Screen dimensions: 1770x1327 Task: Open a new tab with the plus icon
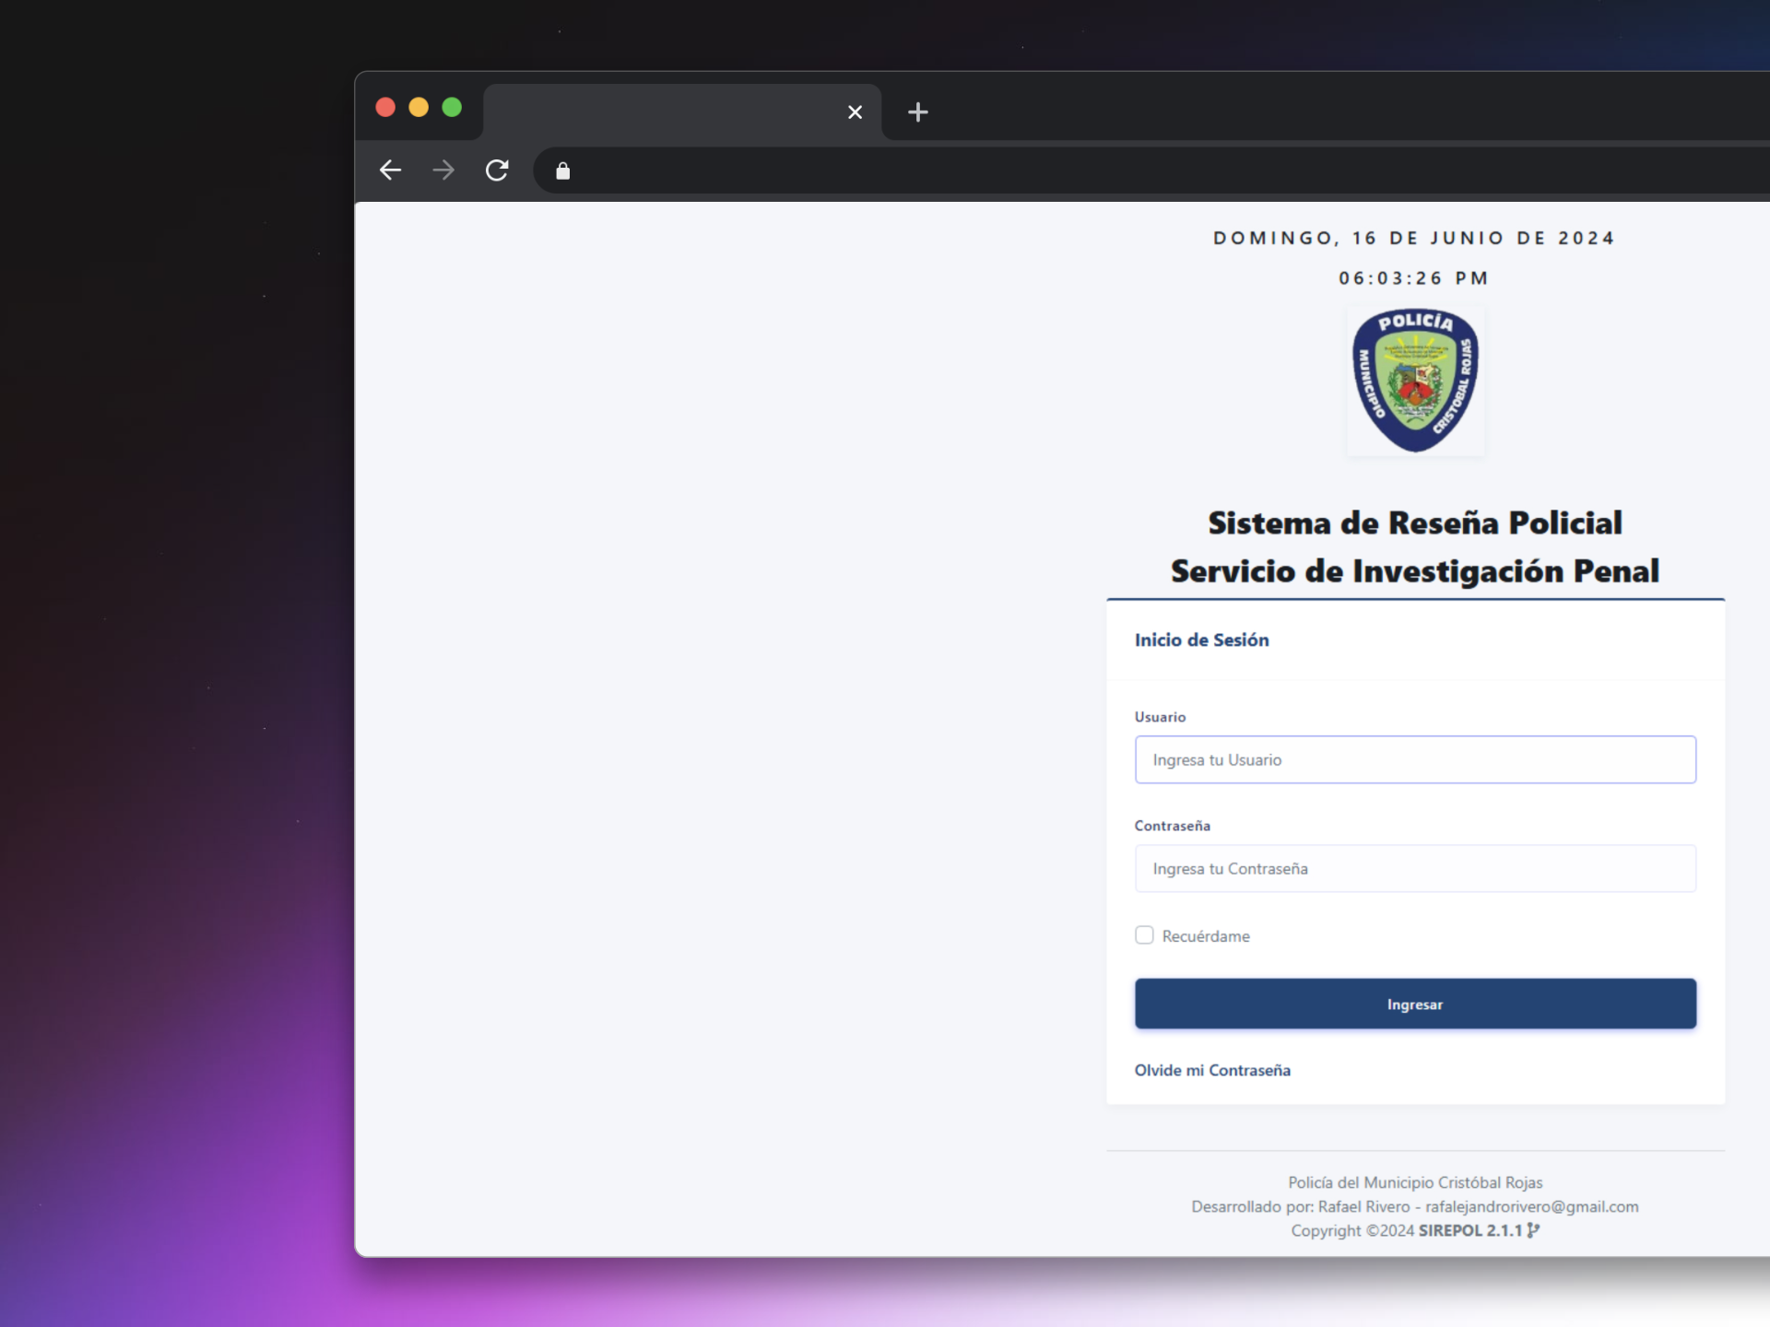[918, 112]
